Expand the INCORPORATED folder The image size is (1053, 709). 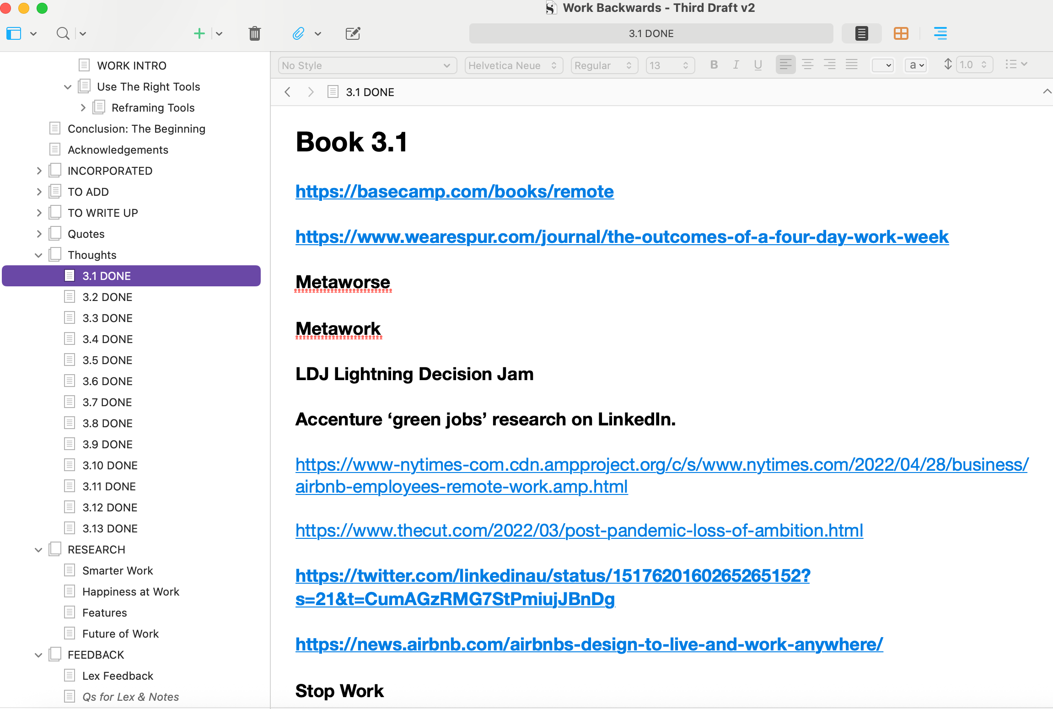tap(39, 171)
